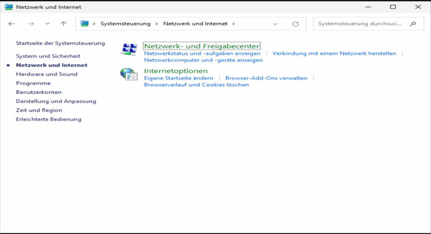Screen dimensions: 431x234
Task: Click the search magnifier icon
Action: [413, 24]
